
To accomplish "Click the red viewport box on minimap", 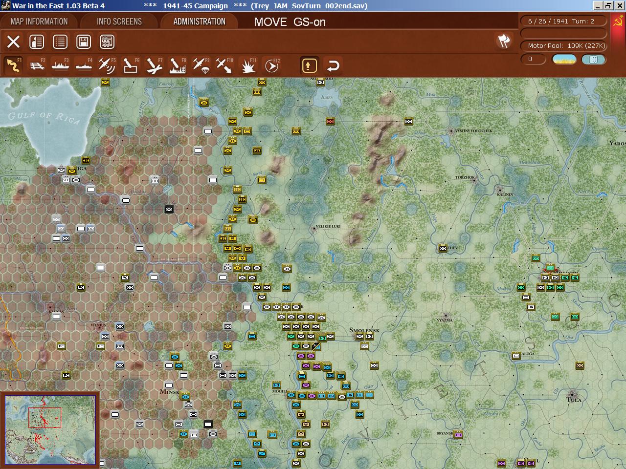I will pos(45,418).
